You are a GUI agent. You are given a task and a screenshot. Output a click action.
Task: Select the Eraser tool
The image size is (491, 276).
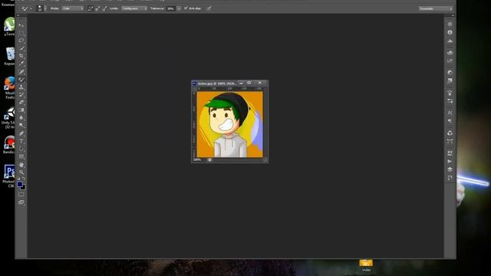coord(21,102)
